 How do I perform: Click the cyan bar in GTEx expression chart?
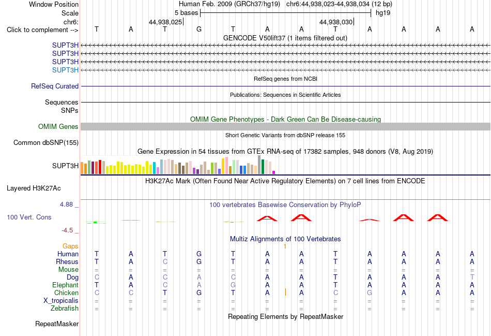click(154, 168)
